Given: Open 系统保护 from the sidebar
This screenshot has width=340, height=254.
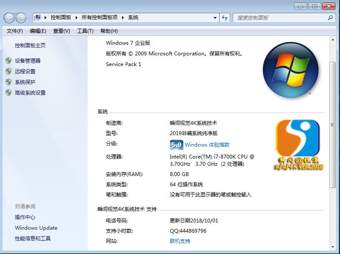Looking at the screenshot, I should [x=25, y=82].
